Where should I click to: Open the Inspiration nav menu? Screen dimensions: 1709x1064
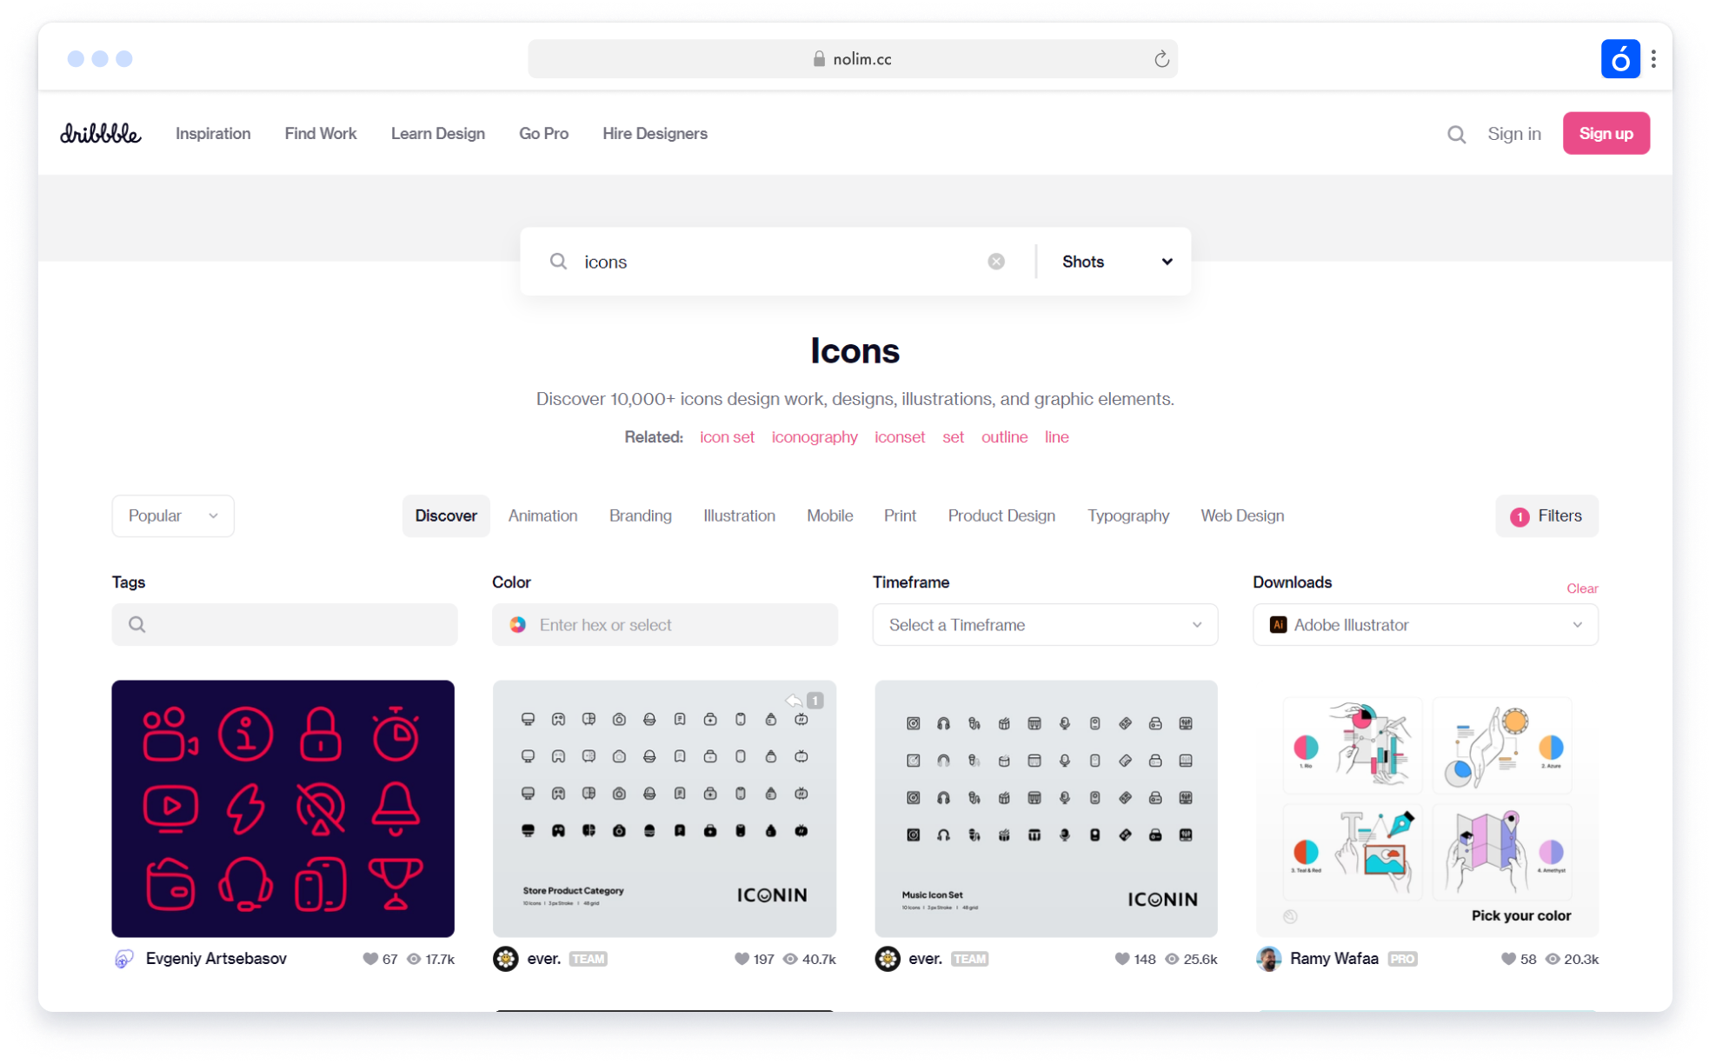(x=213, y=134)
